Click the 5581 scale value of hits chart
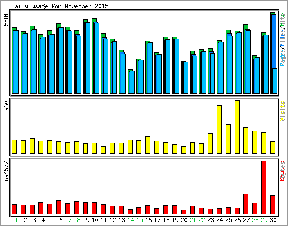 [6, 20]
